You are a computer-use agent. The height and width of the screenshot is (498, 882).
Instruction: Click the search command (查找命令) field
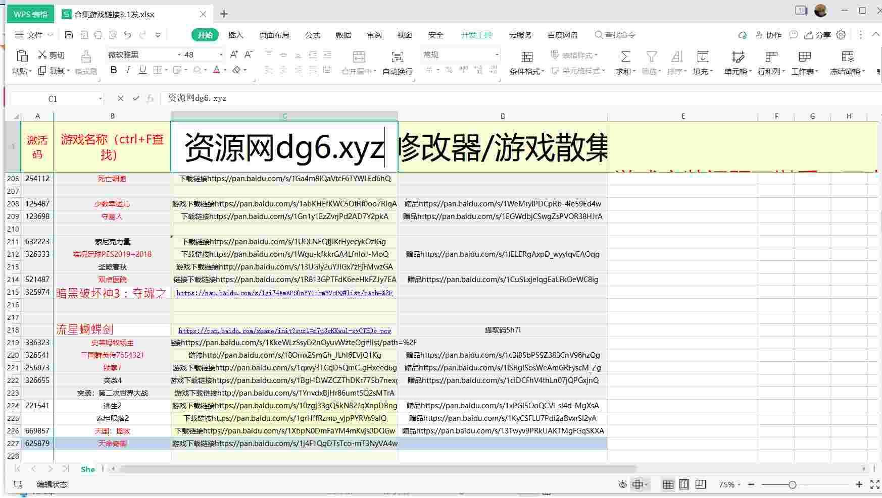coord(615,35)
